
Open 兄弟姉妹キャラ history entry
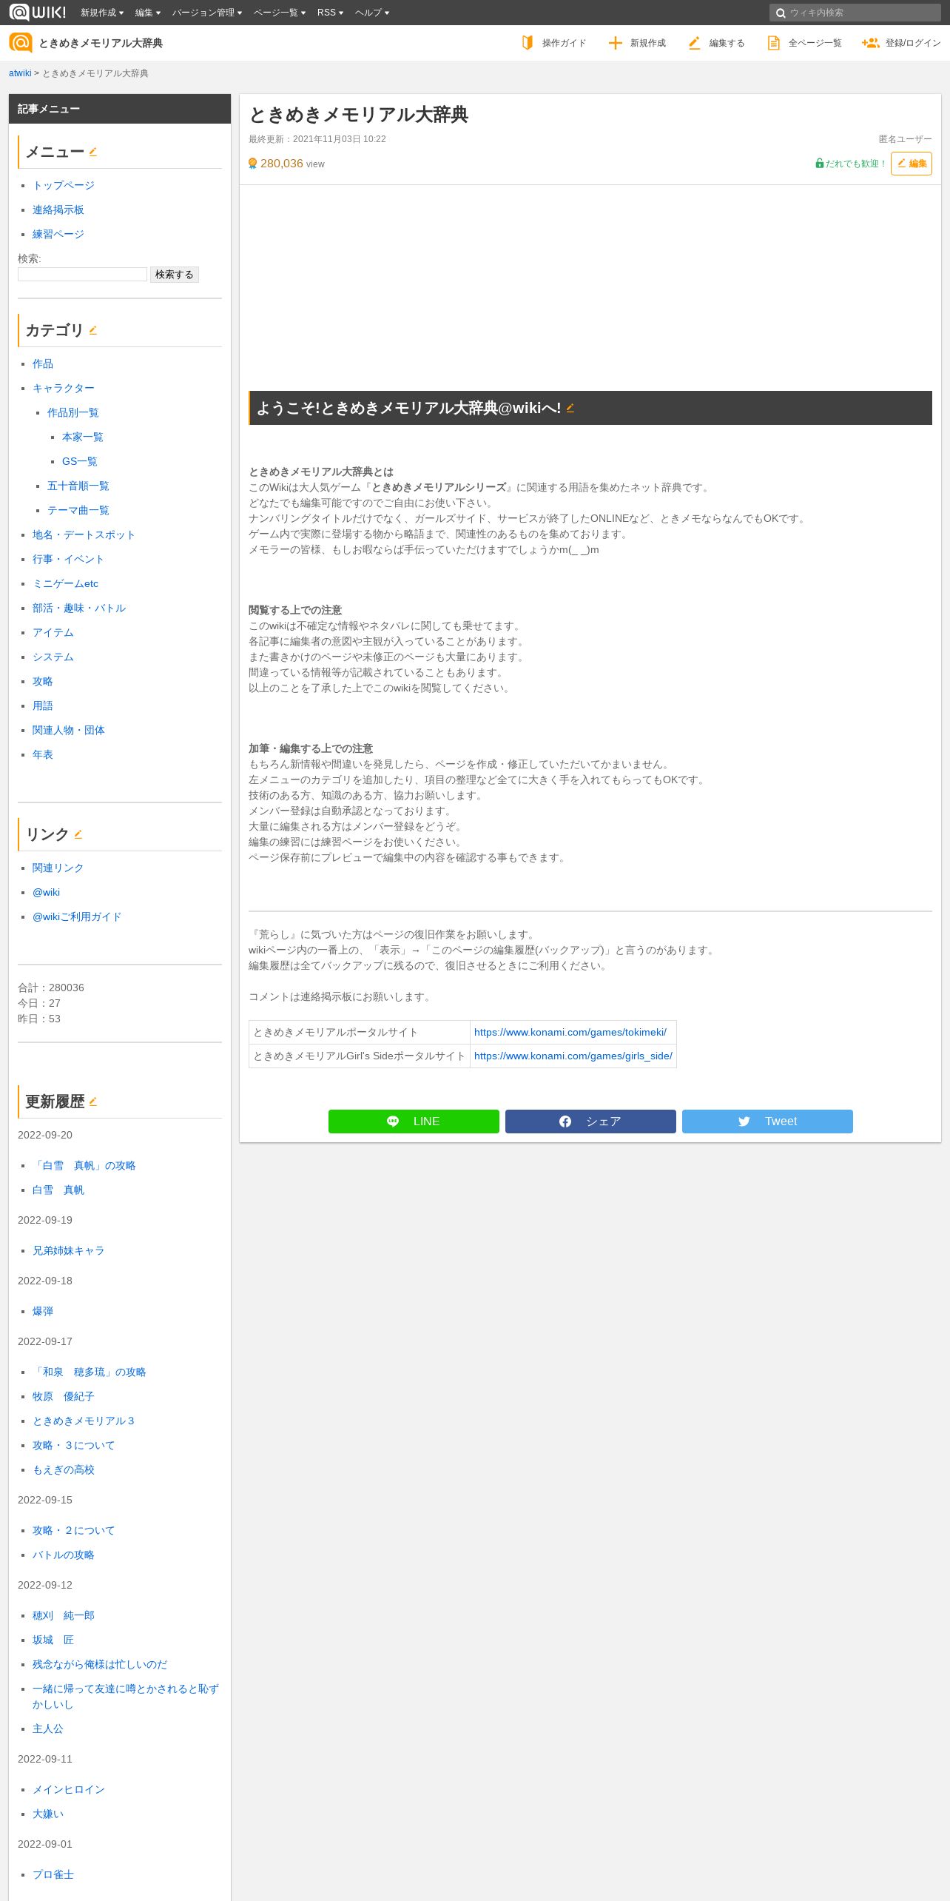tap(69, 1250)
